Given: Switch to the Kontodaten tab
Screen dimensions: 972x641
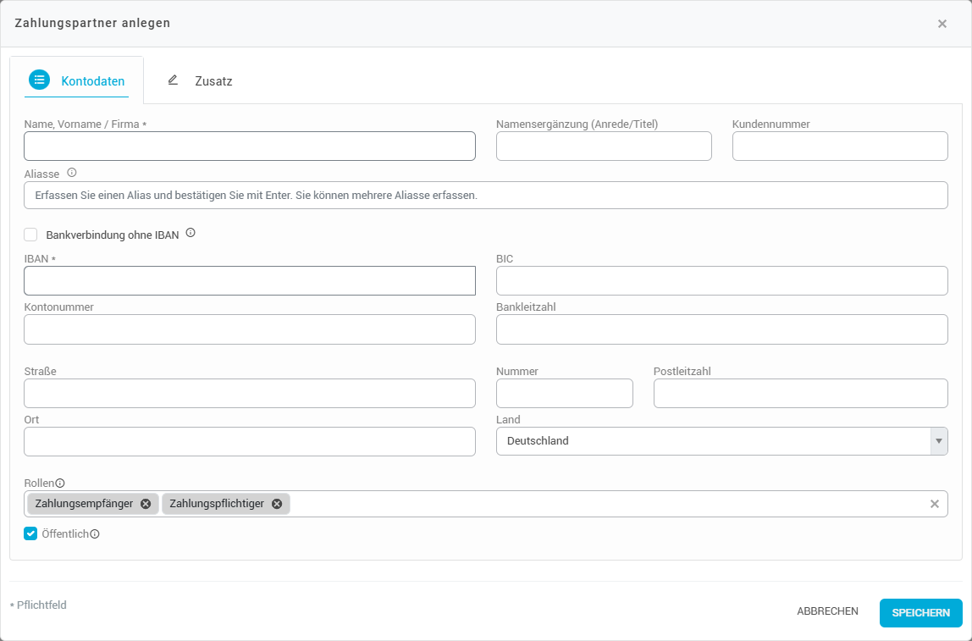Looking at the screenshot, I should tap(77, 81).
